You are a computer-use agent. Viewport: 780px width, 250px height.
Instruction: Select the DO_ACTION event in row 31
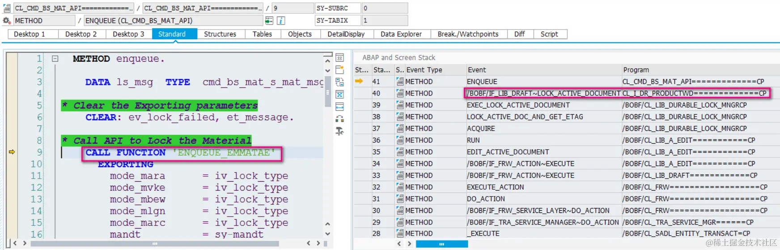(486, 199)
